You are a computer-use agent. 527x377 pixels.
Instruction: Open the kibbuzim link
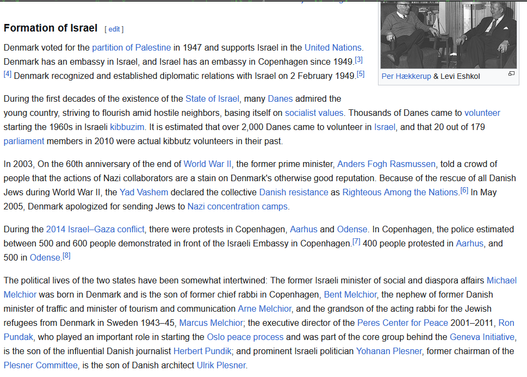[127, 127]
